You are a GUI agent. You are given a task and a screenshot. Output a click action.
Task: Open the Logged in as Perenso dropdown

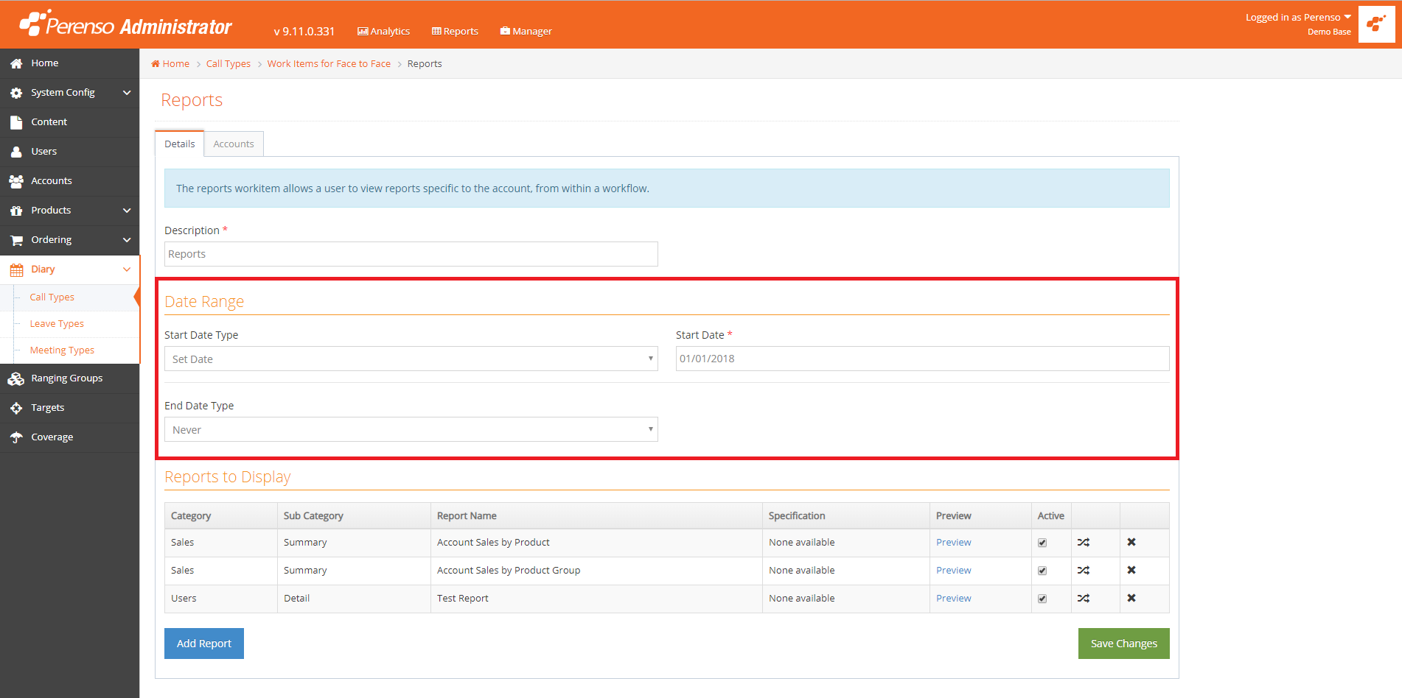[1298, 18]
